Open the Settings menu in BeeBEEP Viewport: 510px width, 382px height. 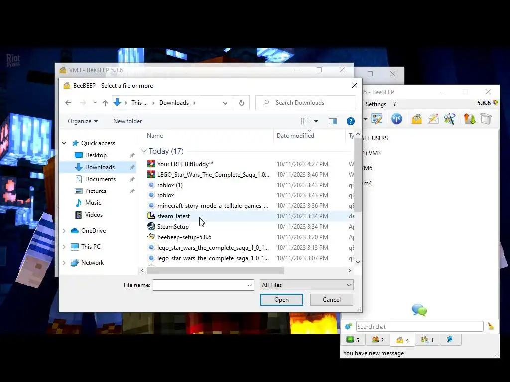pyautogui.click(x=376, y=104)
